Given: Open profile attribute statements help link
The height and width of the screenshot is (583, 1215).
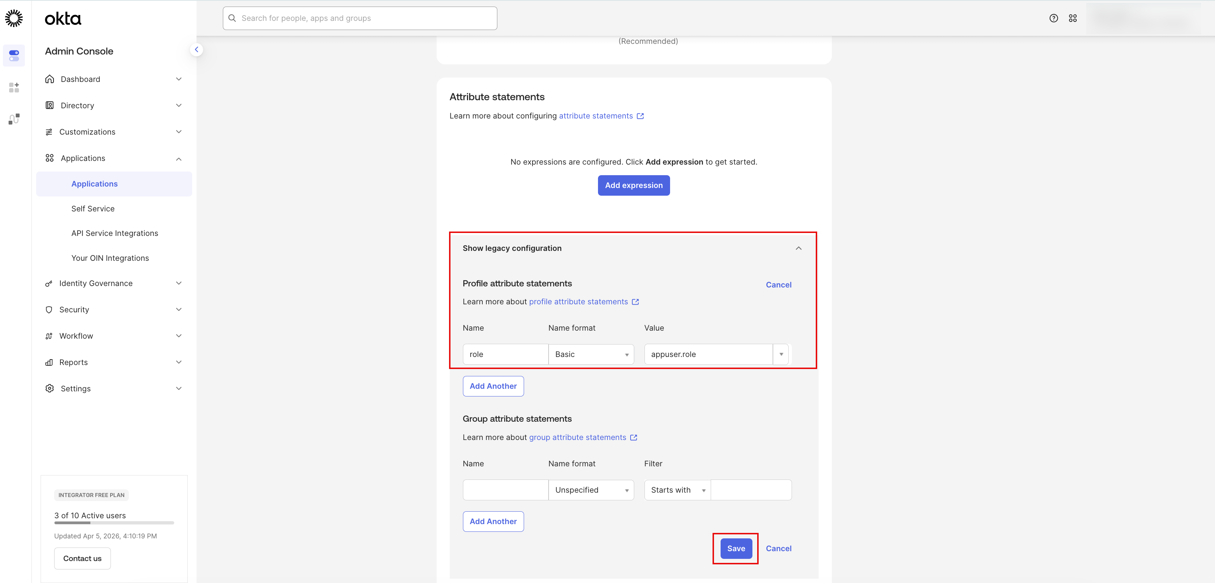Looking at the screenshot, I should pos(578,302).
